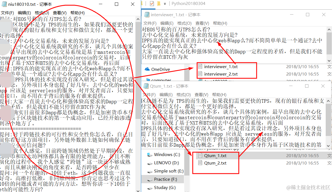
Task: Click Properties checkmark icon in Explorer toolbar
Action: (x=152, y=4)
